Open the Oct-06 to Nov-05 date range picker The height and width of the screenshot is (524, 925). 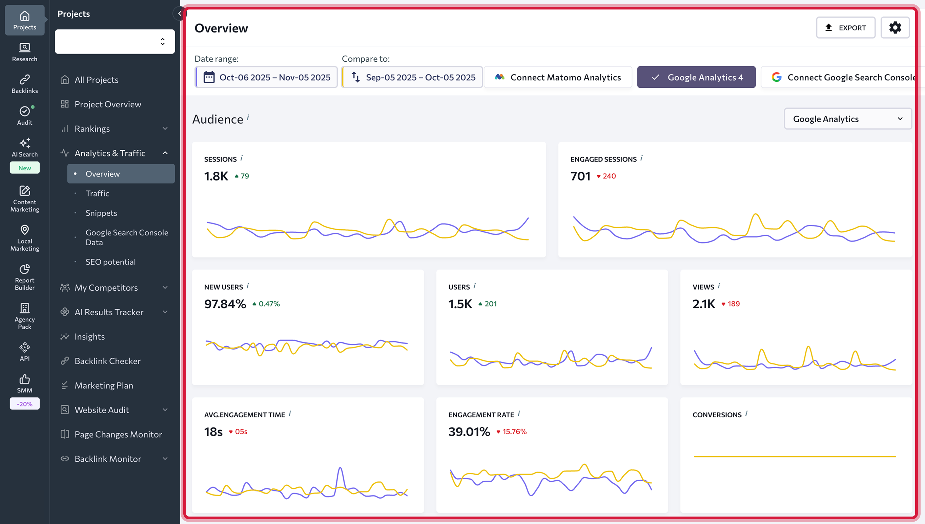click(x=266, y=77)
